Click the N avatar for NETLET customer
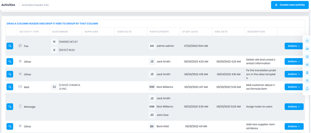Screen dimensions: 311x133 [54, 42]
